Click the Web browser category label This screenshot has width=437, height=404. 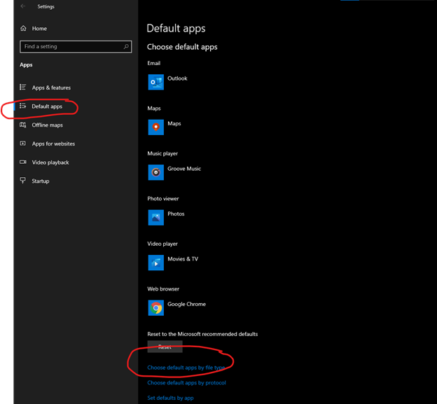163,288
